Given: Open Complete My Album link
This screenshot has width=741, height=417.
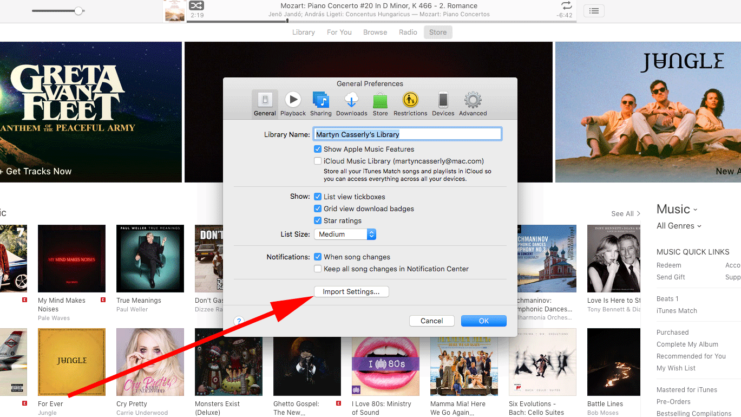Looking at the screenshot, I should click(687, 344).
